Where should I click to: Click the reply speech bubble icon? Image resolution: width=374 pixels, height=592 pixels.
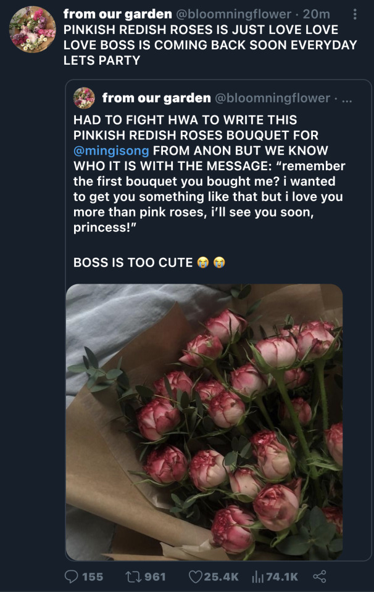(x=72, y=577)
